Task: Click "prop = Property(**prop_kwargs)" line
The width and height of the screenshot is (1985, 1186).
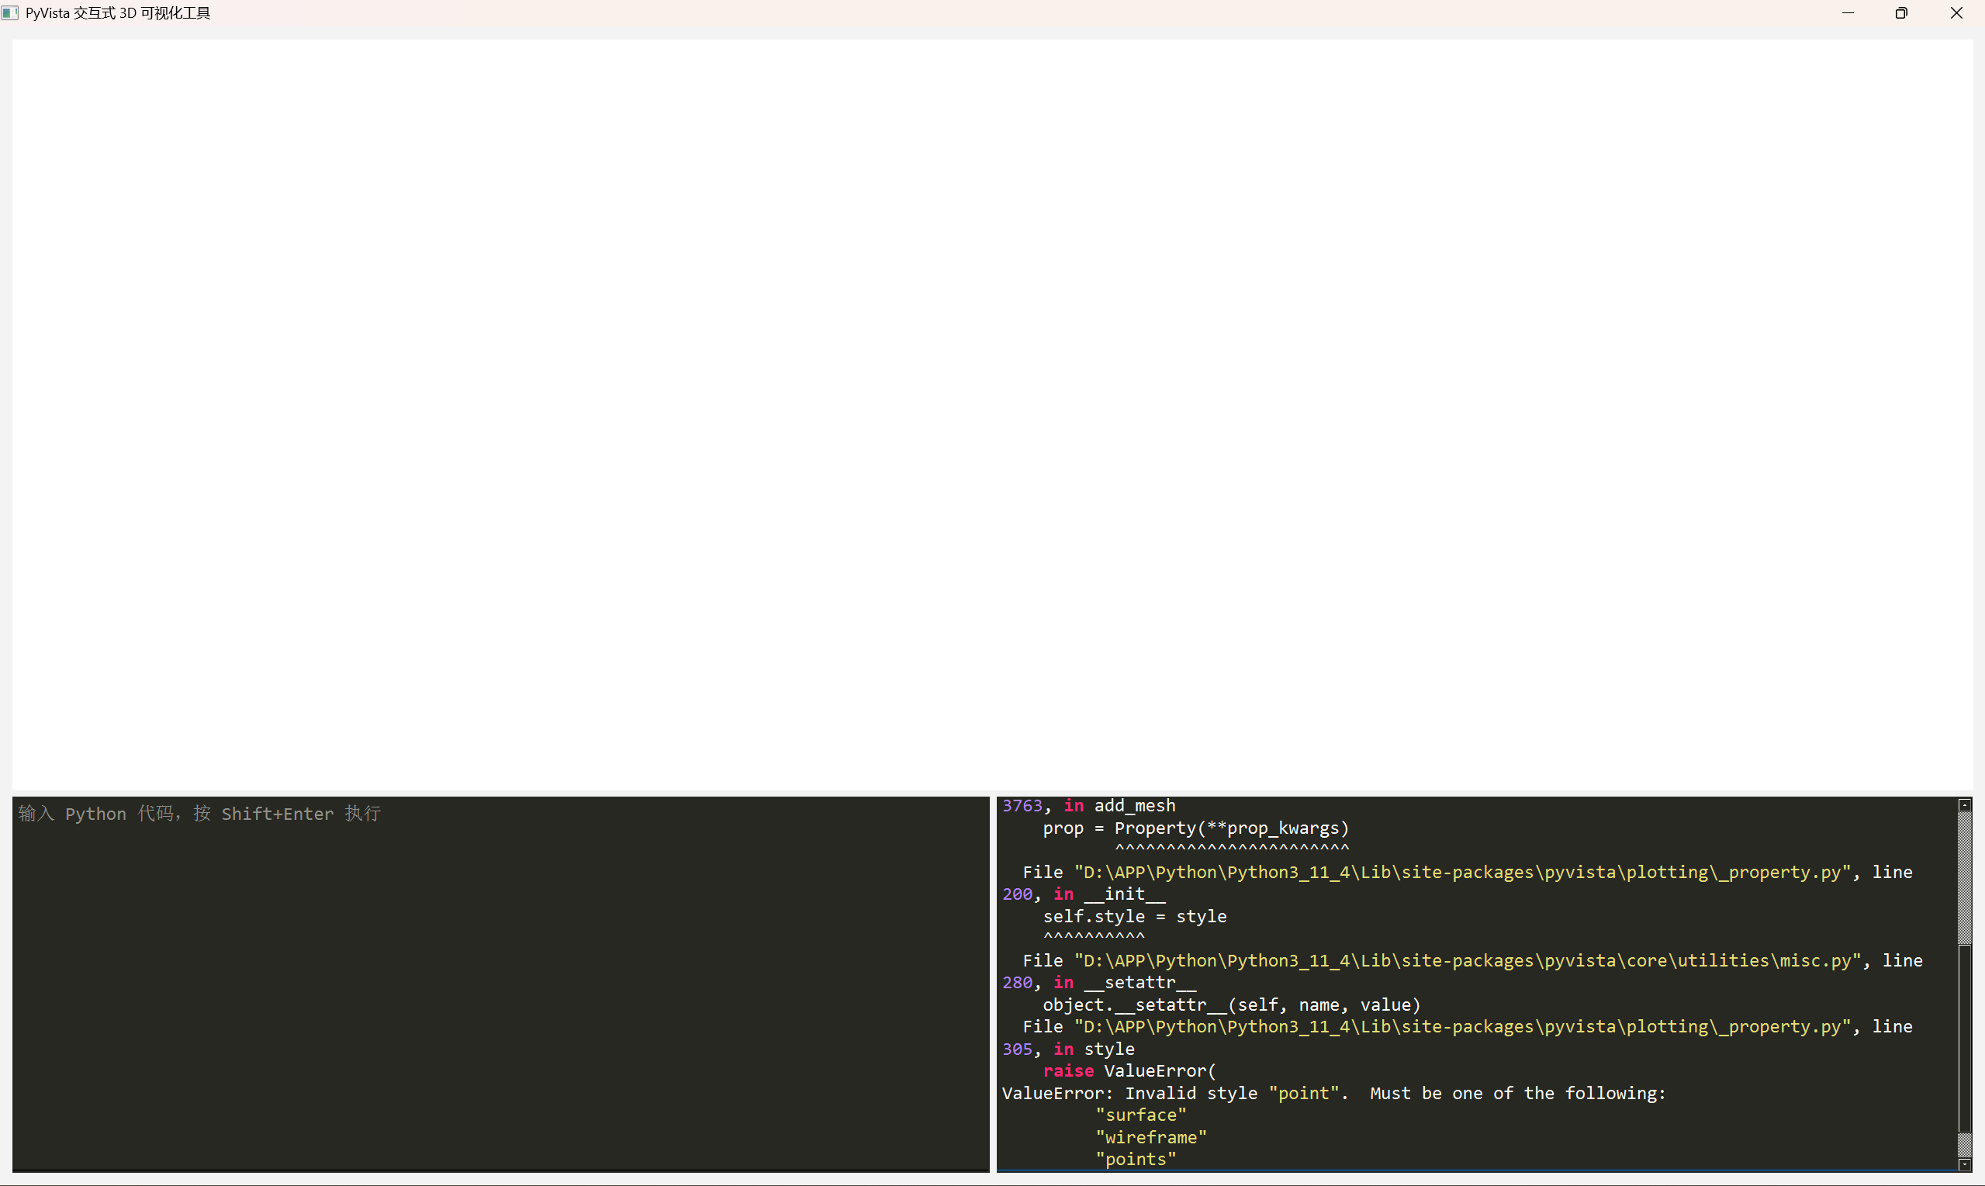Action: [1195, 828]
